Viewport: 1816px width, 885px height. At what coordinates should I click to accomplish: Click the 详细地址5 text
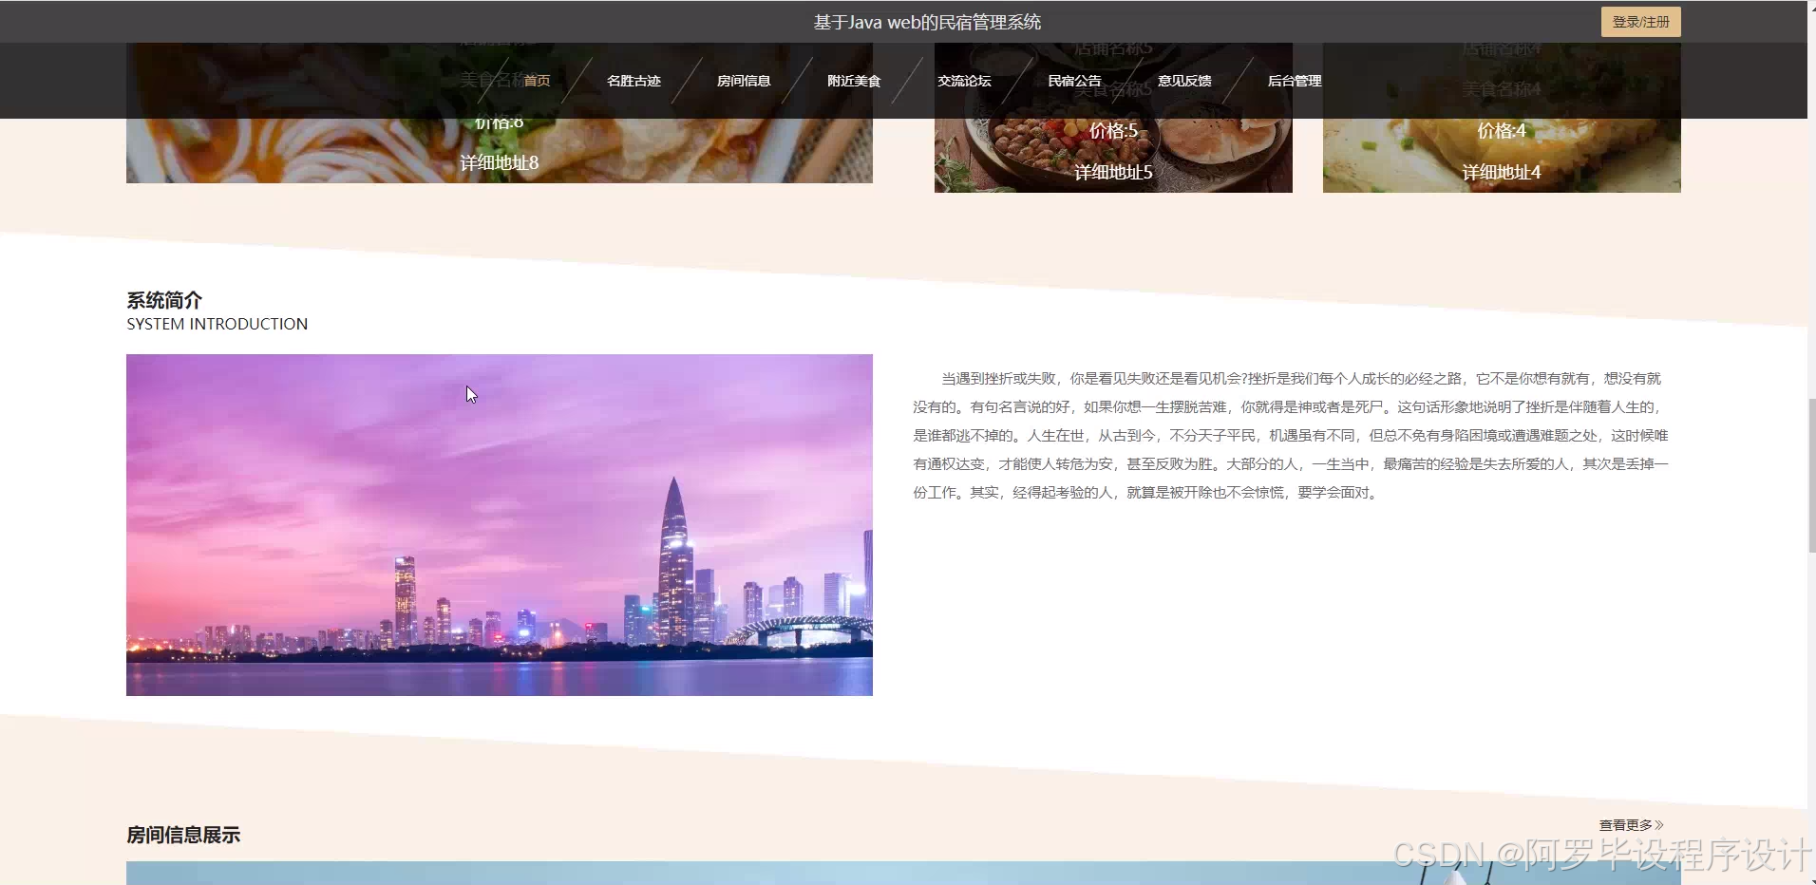click(1113, 172)
